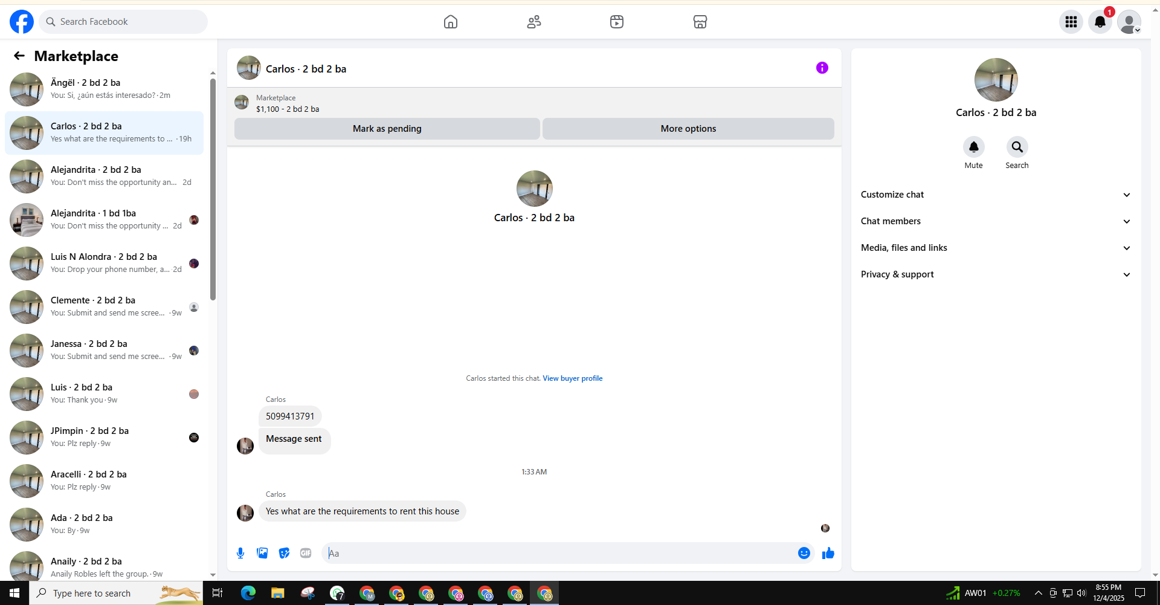Open the Windows Start menu
The image size is (1160, 605).
coord(14,593)
